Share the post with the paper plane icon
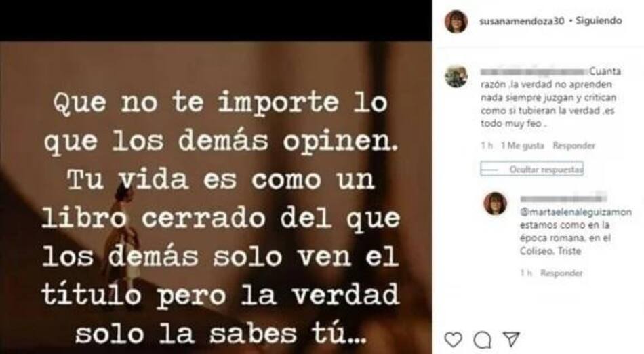The width and height of the screenshot is (644, 354). (x=512, y=339)
